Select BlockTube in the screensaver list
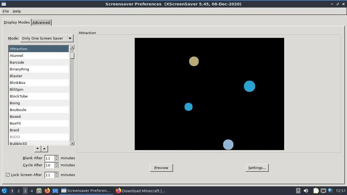This screenshot has width=347, height=195. [39, 96]
